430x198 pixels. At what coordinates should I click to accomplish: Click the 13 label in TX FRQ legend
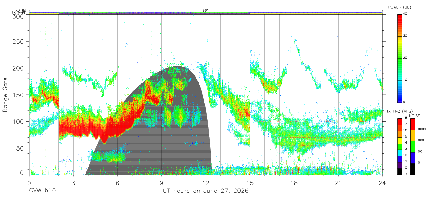point(405,149)
